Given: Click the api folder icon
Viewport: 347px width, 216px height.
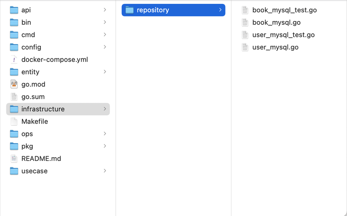Looking at the screenshot, I should pos(14,10).
